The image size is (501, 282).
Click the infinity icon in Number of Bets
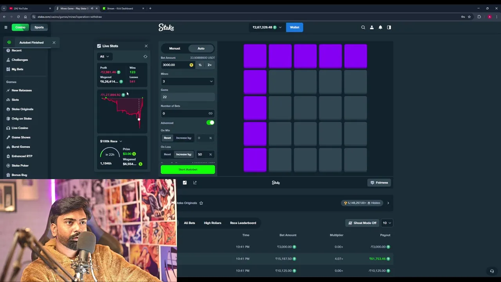(211, 114)
